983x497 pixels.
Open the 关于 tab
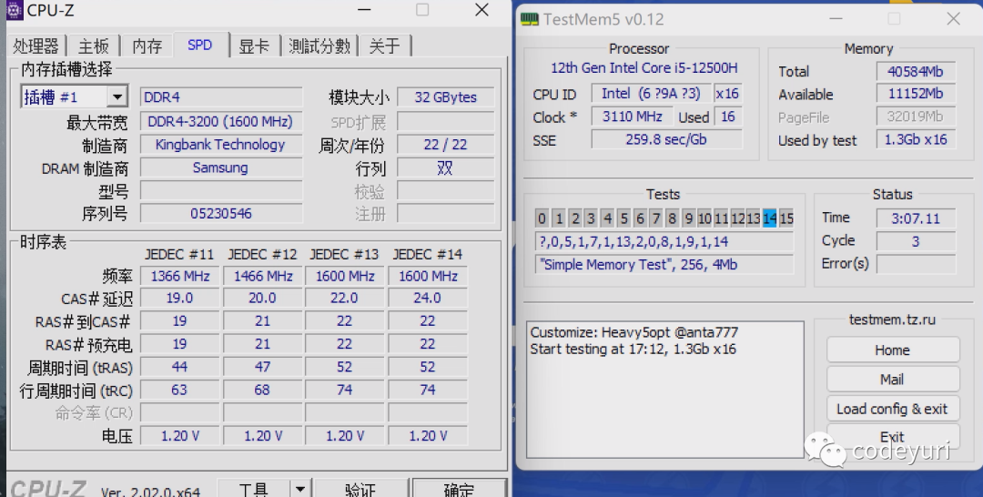pyautogui.click(x=384, y=46)
